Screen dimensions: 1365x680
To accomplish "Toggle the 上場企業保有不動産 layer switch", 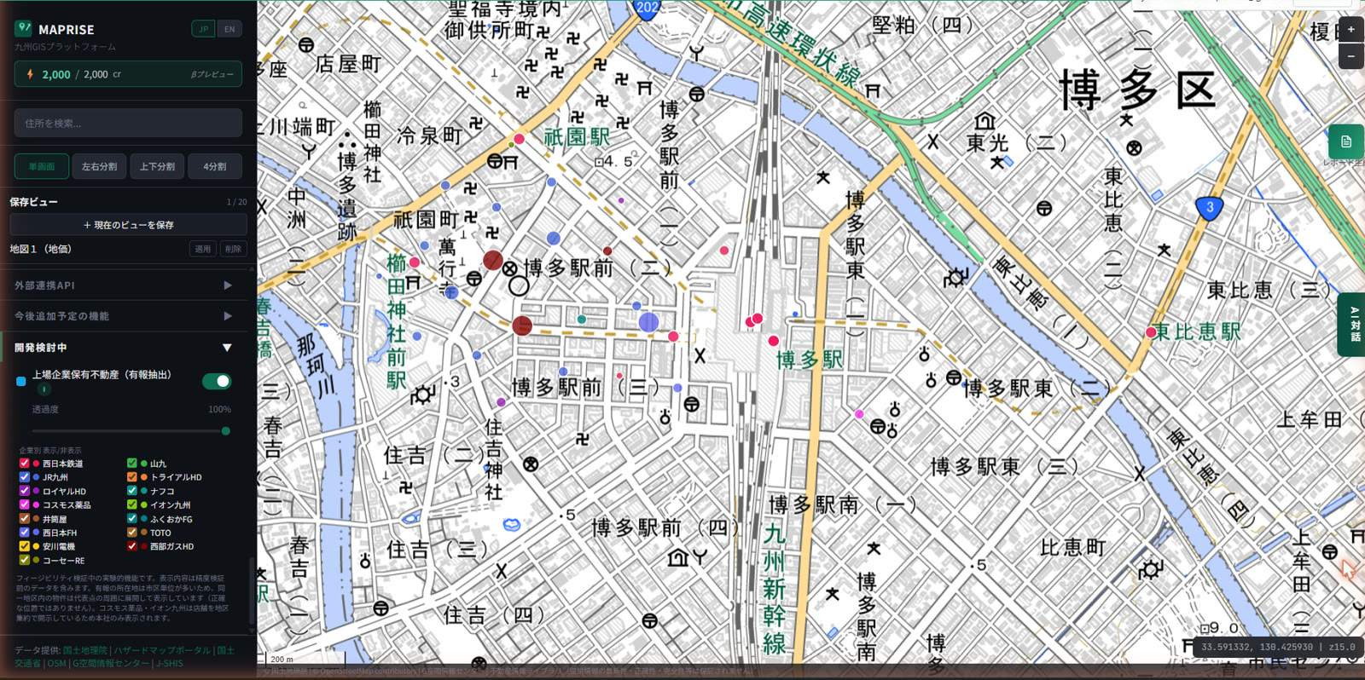I will click(217, 381).
